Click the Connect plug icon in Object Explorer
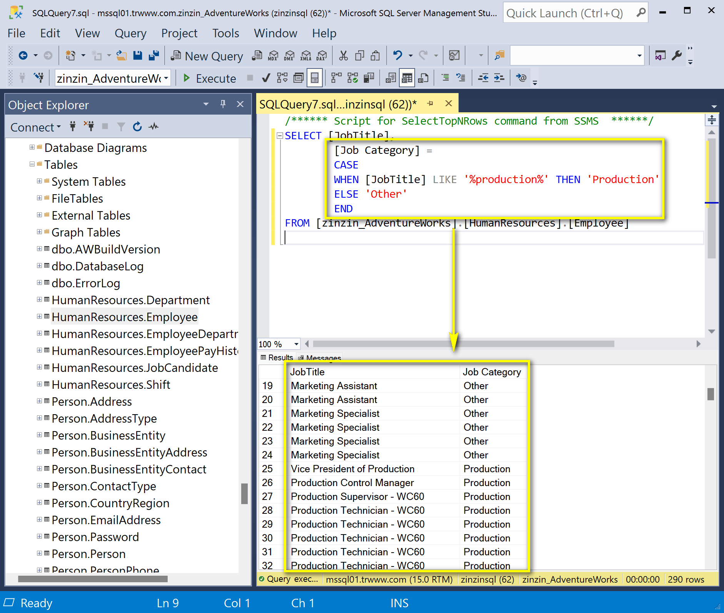The width and height of the screenshot is (724, 613). tap(73, 127)
